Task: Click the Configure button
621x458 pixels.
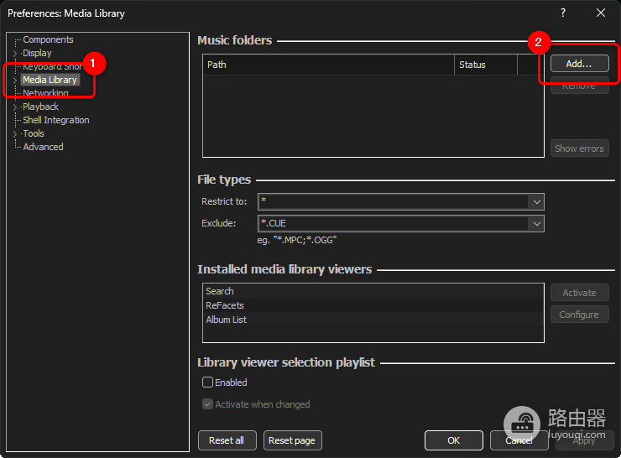Action: pyautogui.click(x=579, y=315)
